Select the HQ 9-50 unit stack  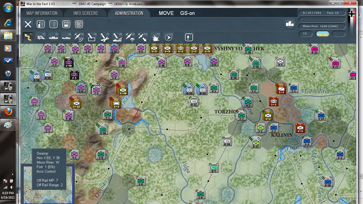point(103,129)
